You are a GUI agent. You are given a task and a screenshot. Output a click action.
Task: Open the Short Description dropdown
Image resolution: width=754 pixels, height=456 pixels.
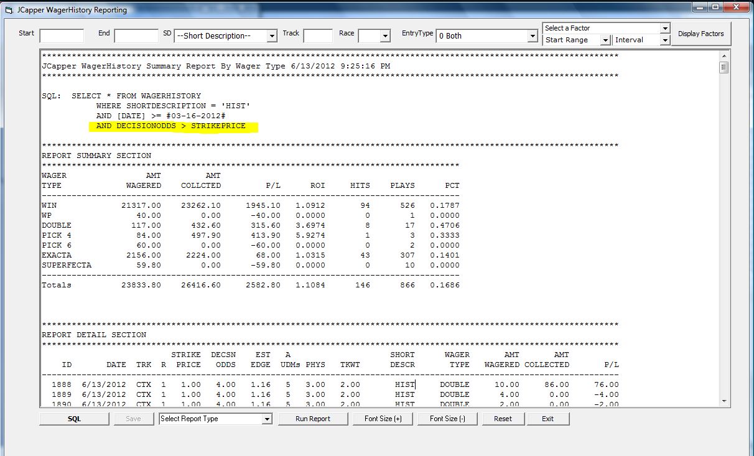271,37
